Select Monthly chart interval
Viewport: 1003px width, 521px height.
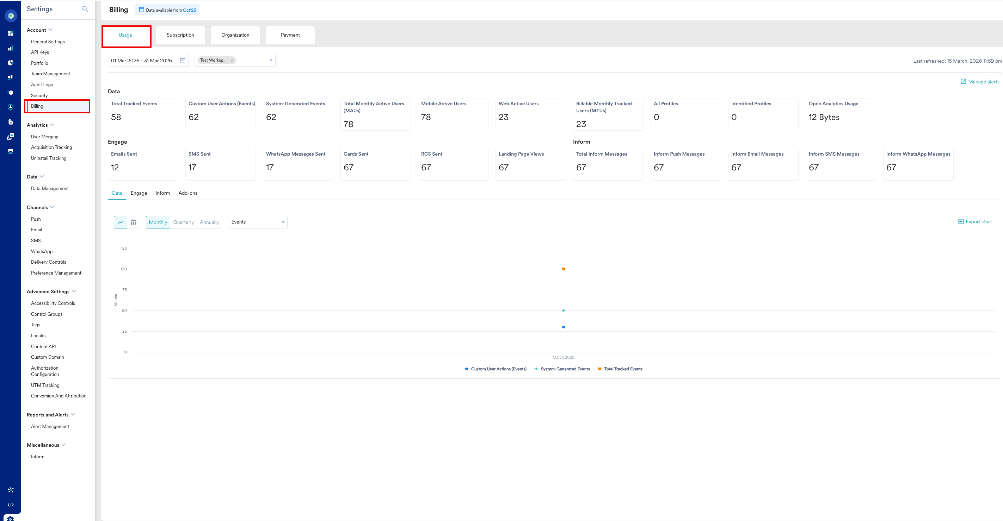click(158, 222)
